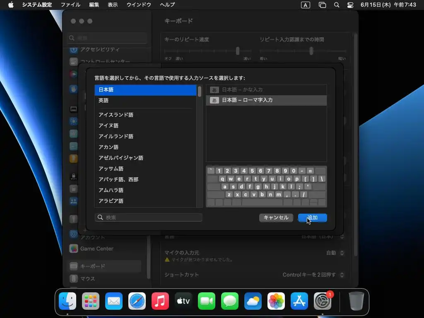Open Apple TV from the Dock
The image size is (424, 318).
(x=183, y=301)
